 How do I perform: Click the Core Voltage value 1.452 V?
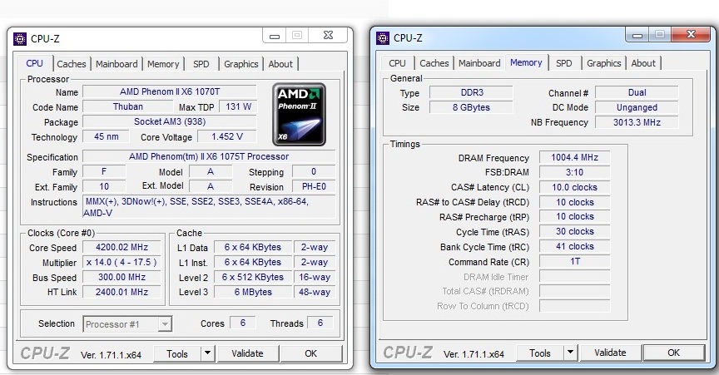(x=227, y=136)
